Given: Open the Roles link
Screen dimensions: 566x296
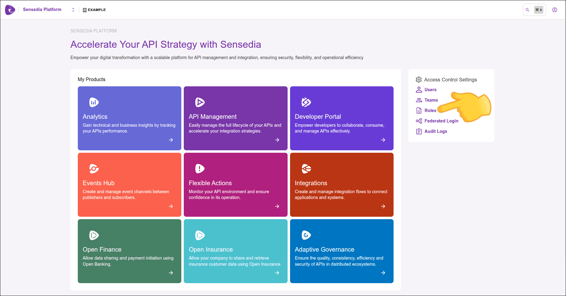Looking at the screenshot, I should [430, 111].
